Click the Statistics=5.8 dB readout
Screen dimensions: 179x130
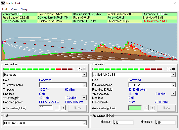coord(153,18)
